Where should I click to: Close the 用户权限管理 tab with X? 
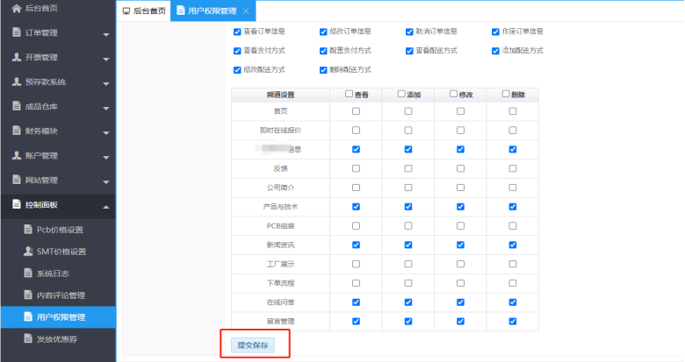(x=245, y=11)
